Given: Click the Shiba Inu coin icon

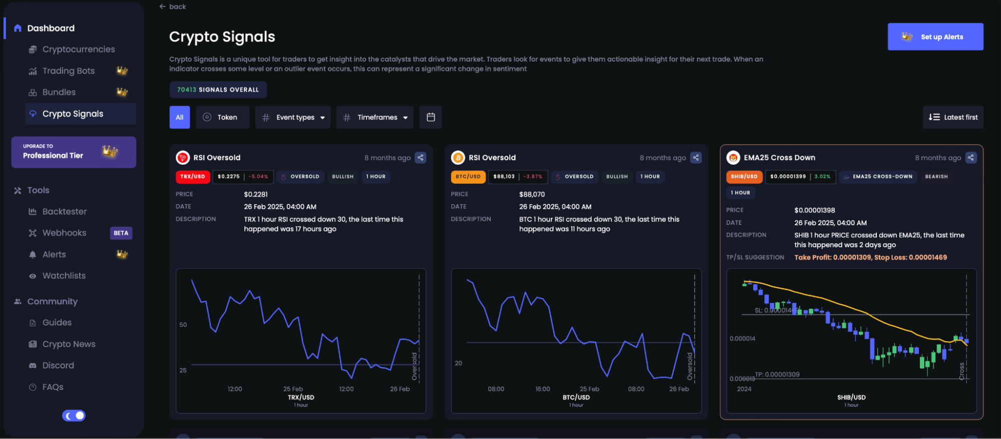Looking at the screenshot, I should [733, 158].
